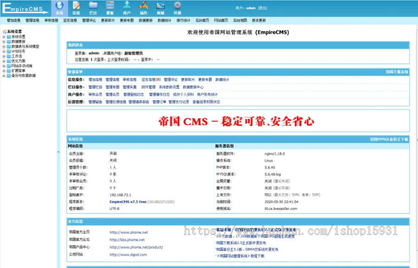Open 审核会员 in the quick menu
418x268 pixels.
pyautogui.click(x=95, y=94)
